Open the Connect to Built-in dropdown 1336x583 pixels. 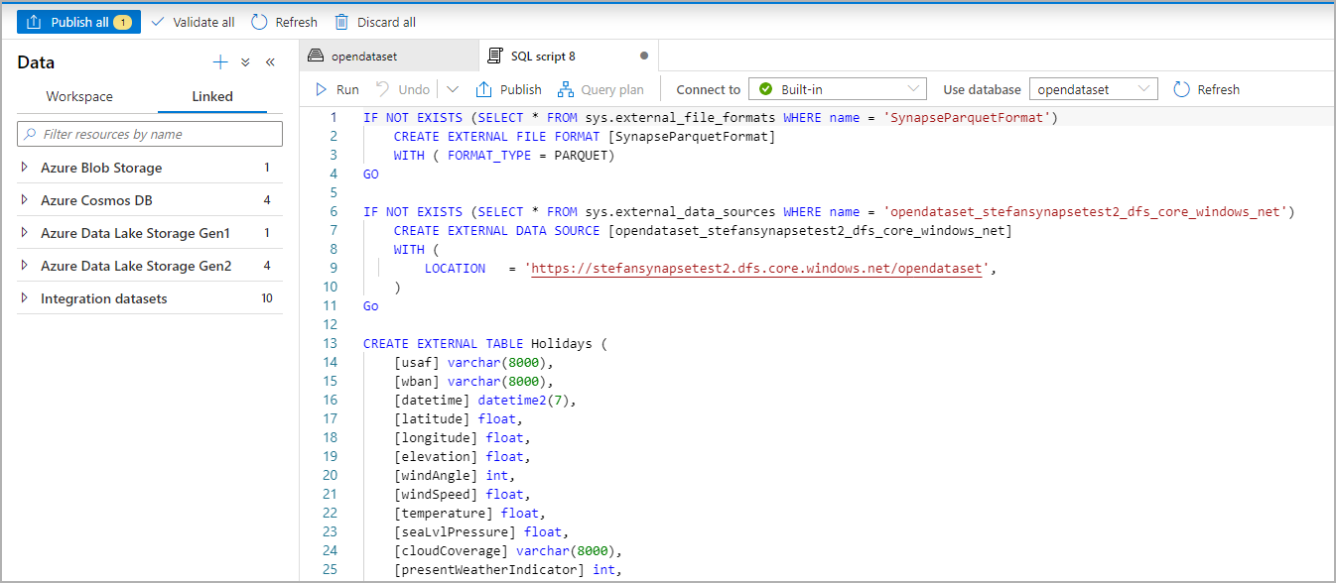point(837,89)
